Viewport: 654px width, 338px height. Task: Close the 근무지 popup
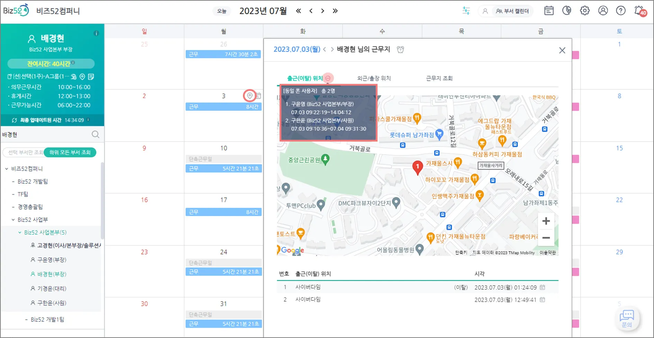(562, 50)
